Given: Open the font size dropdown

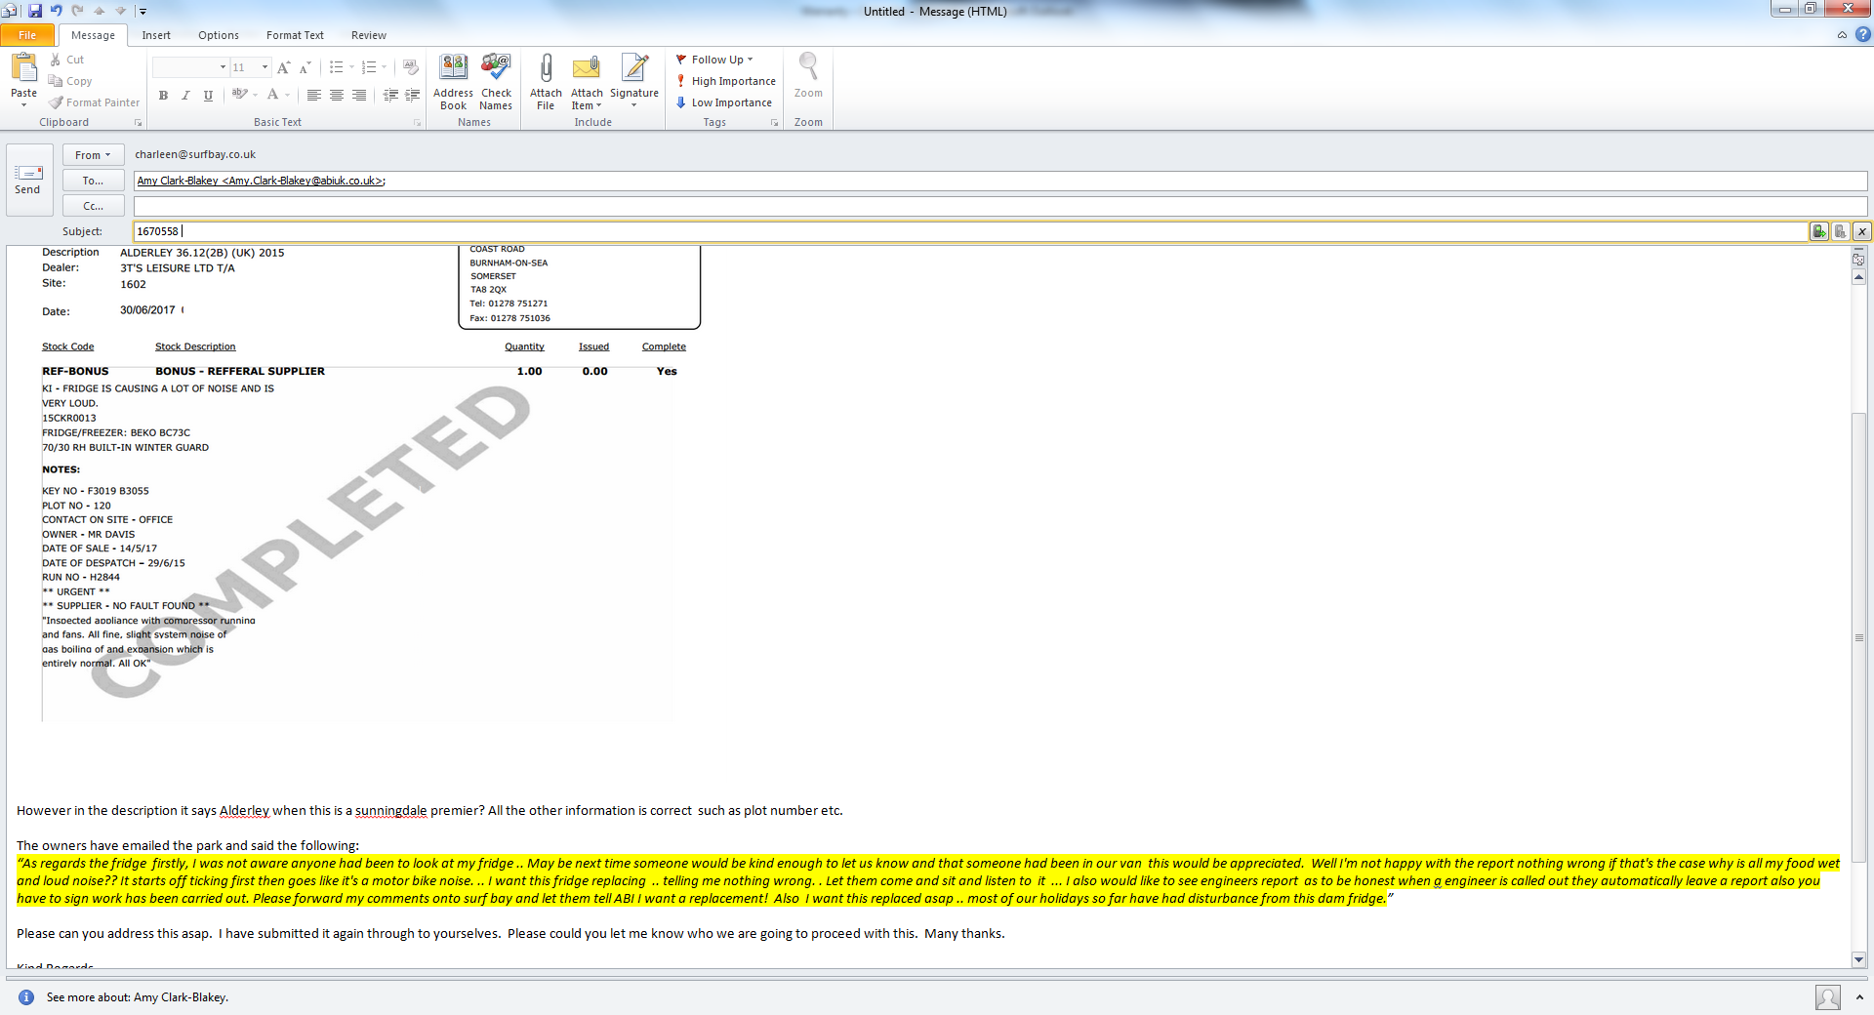Looking at the screenshot, I should [x=265, y=67].
